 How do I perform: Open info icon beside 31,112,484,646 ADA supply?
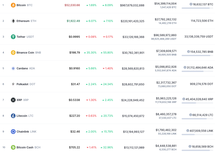pyautogui.click(x=185, y=67)
